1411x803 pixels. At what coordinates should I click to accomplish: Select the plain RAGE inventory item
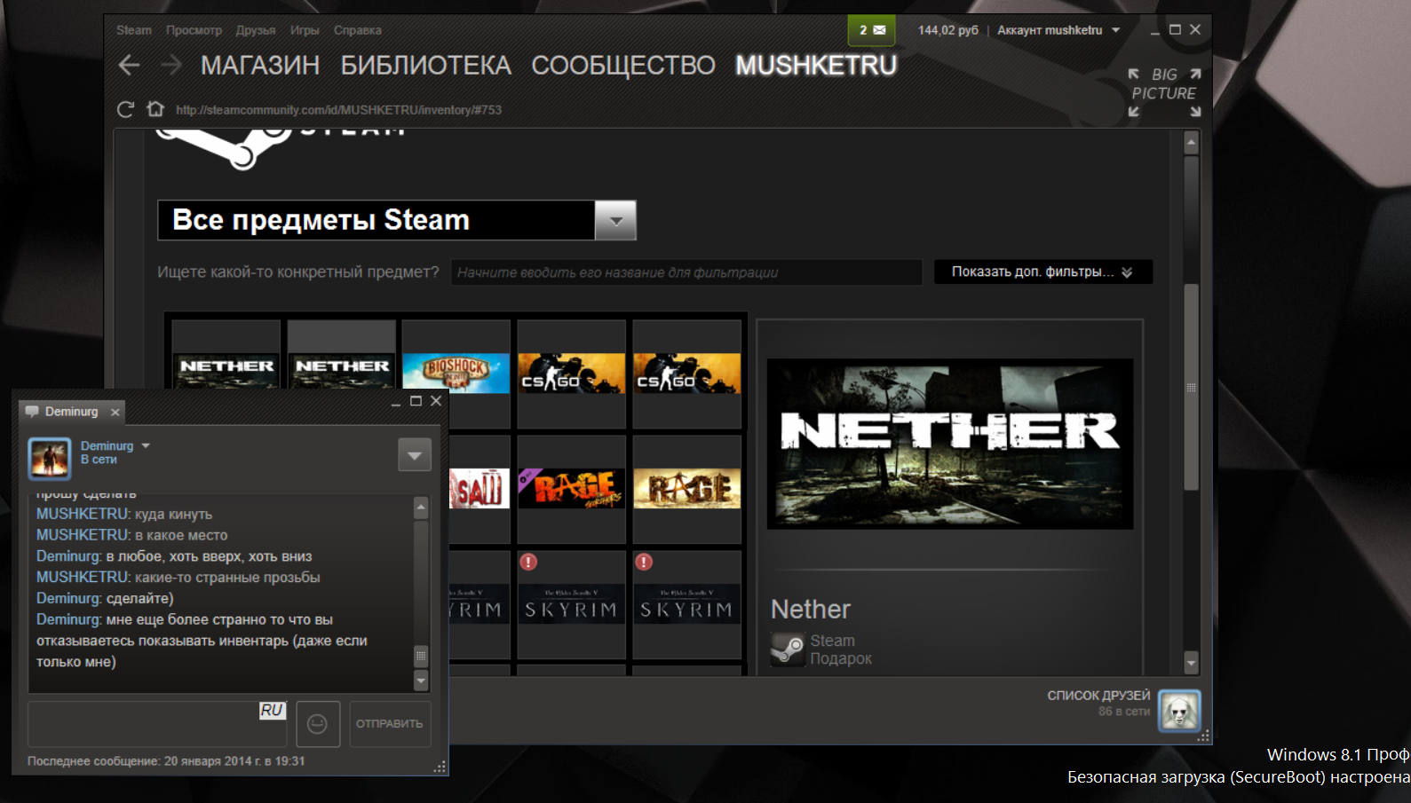pyautogui.click(x=687, y=489)
